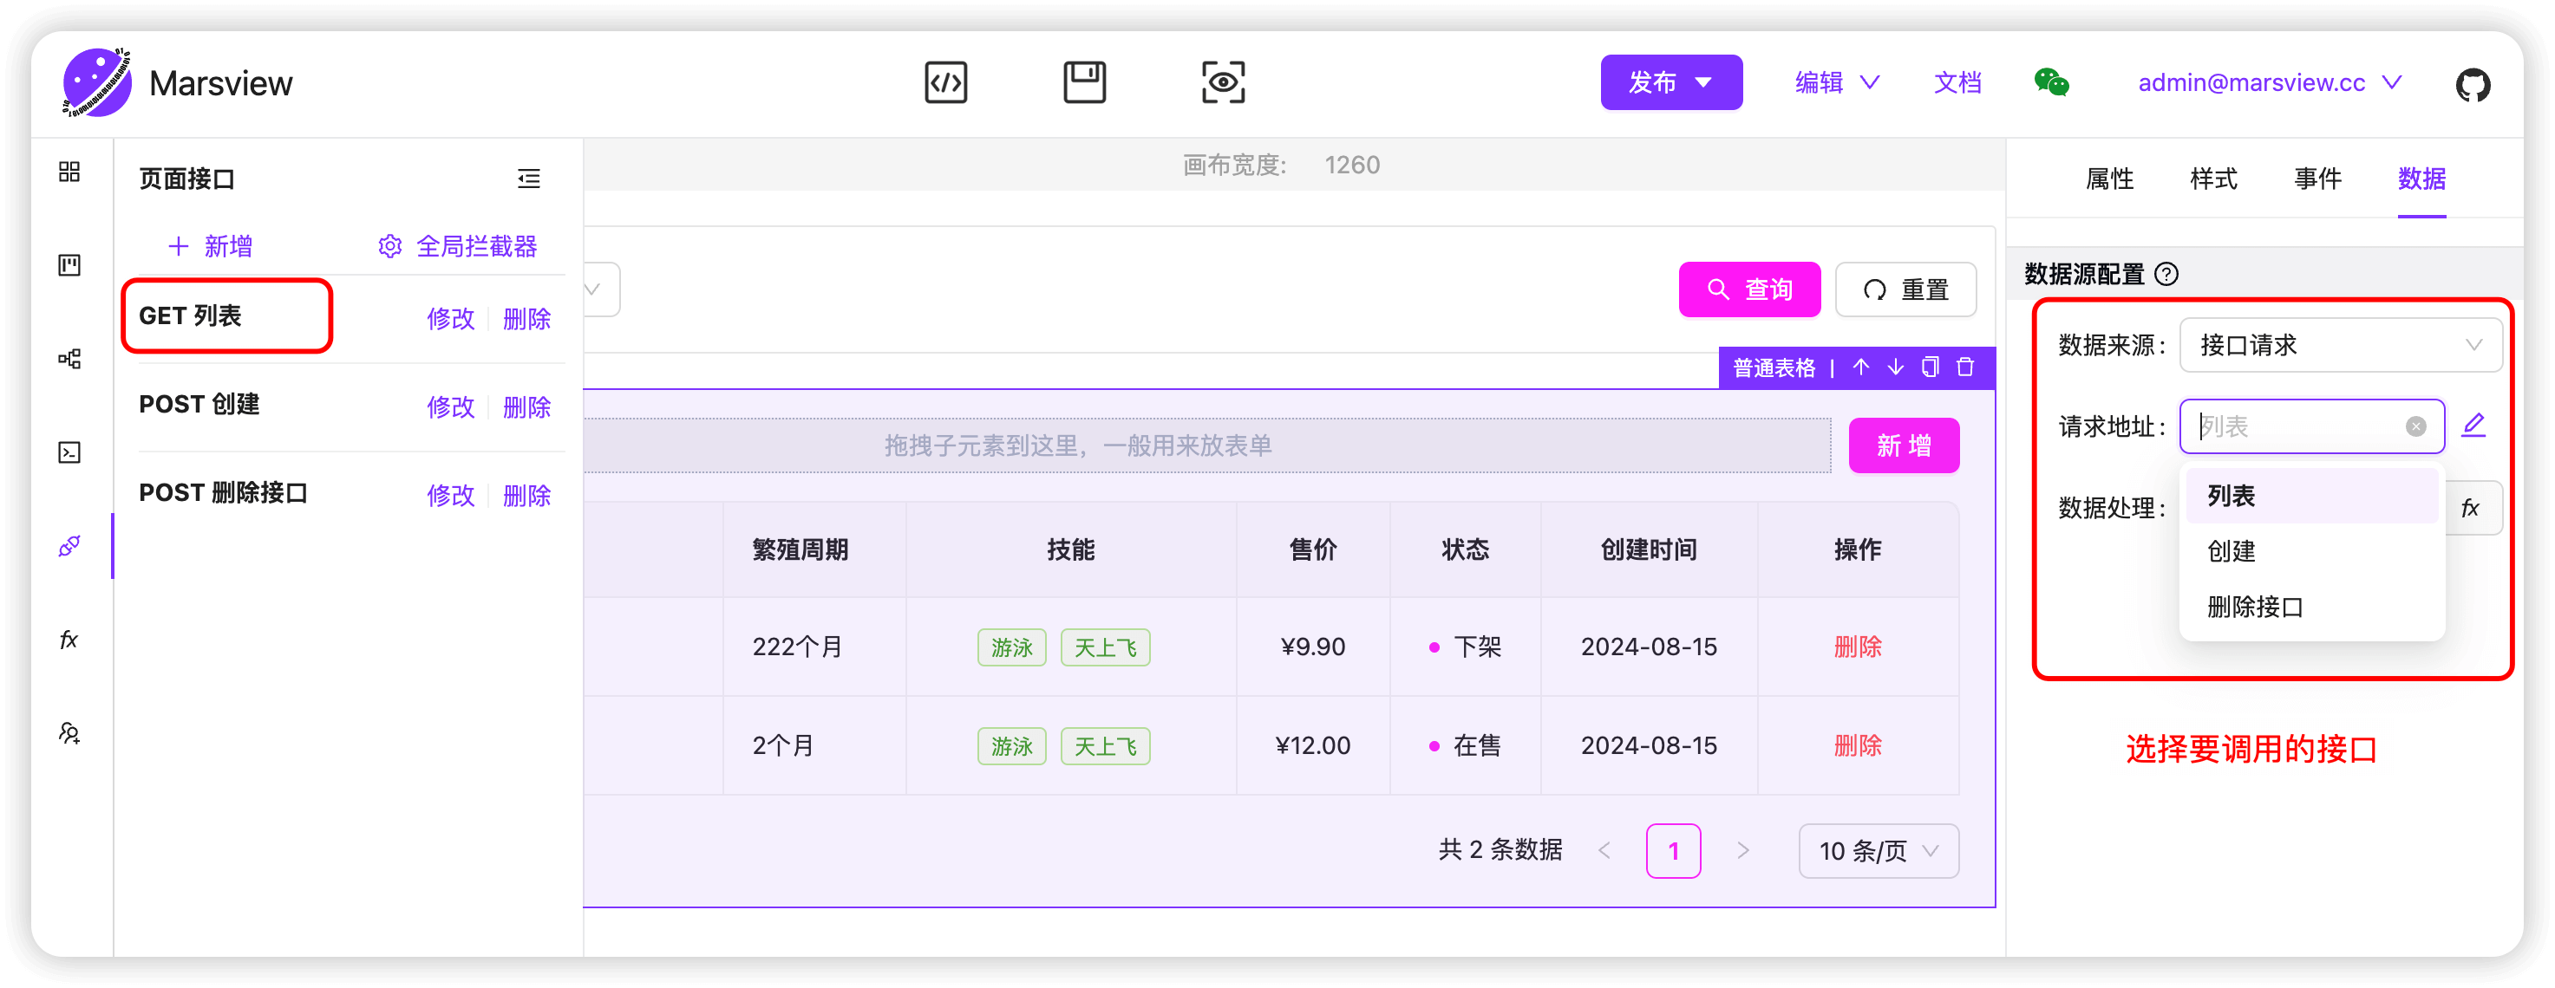Open component library grid icon in sidebar

pyautogui.click(x=69, y=172)
